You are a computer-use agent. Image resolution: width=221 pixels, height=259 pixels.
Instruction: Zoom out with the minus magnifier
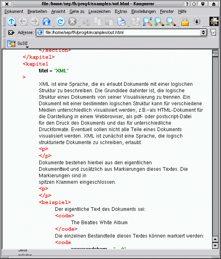point(170,21)
